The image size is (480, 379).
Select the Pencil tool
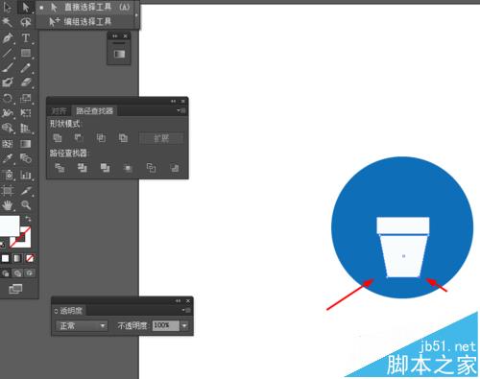click(26, 68)
